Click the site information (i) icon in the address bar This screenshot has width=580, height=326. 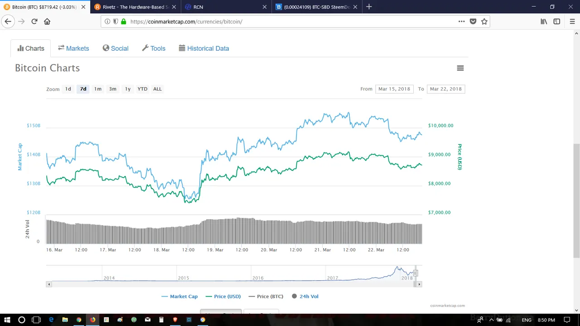point(107,21)
